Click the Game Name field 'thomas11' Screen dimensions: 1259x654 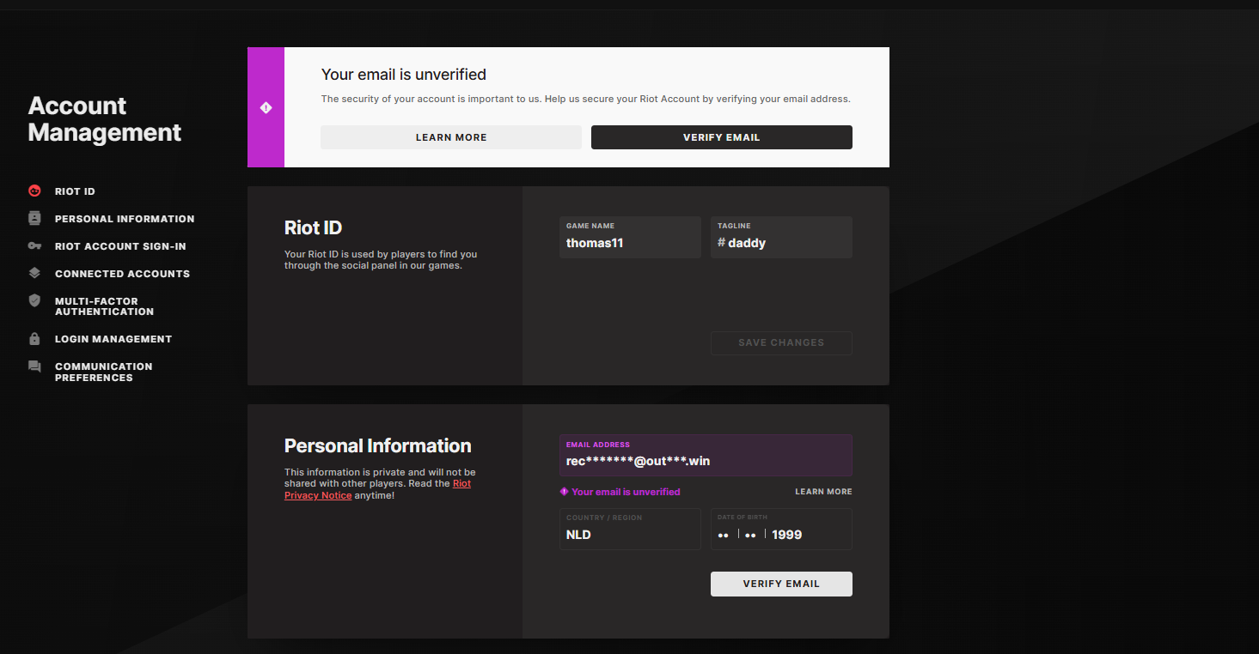point(630,237)
